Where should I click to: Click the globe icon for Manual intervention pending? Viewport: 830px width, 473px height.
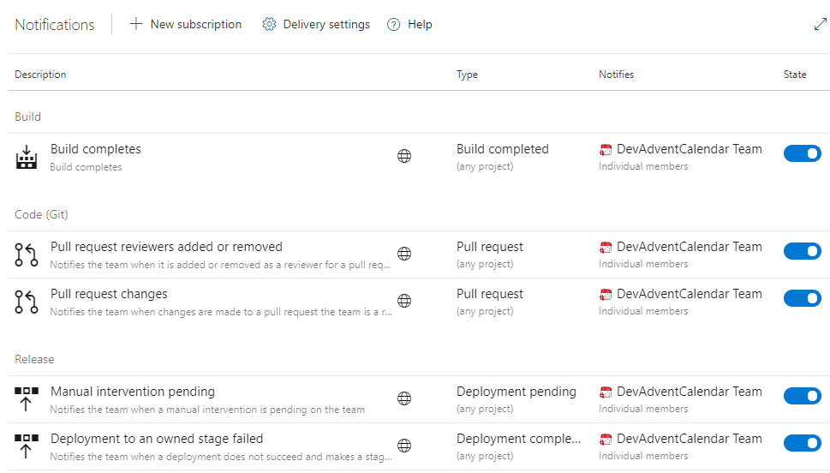(404, 398)
